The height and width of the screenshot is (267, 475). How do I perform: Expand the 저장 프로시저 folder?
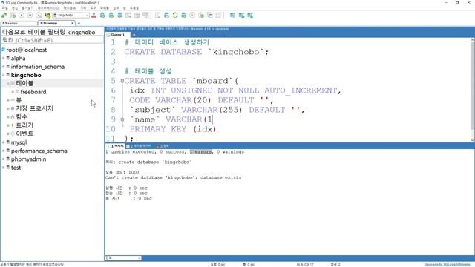pos(8,108)
